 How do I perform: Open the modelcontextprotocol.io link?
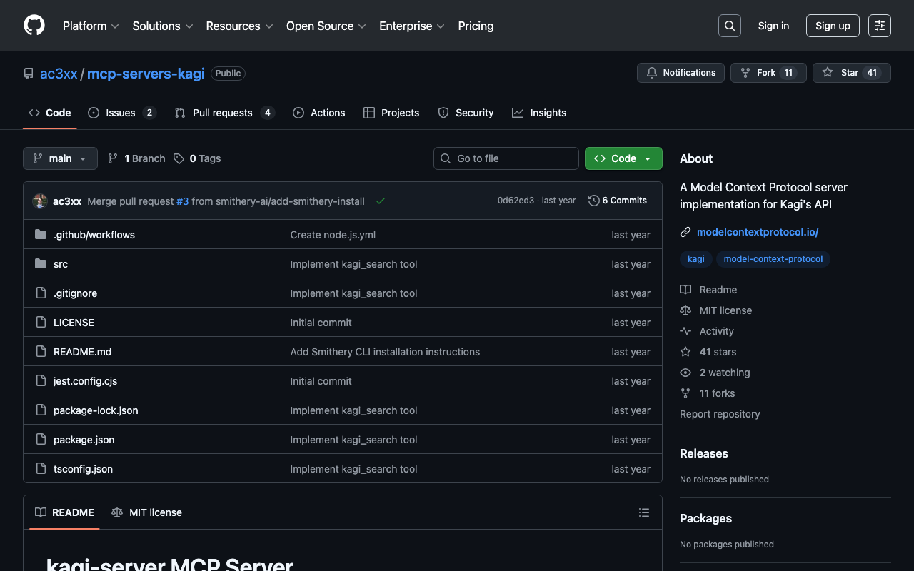click(x=757, y=232)
